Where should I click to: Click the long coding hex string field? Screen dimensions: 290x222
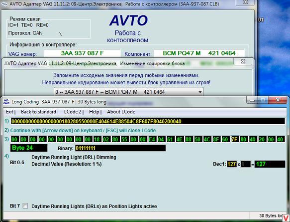pos(148,122)
